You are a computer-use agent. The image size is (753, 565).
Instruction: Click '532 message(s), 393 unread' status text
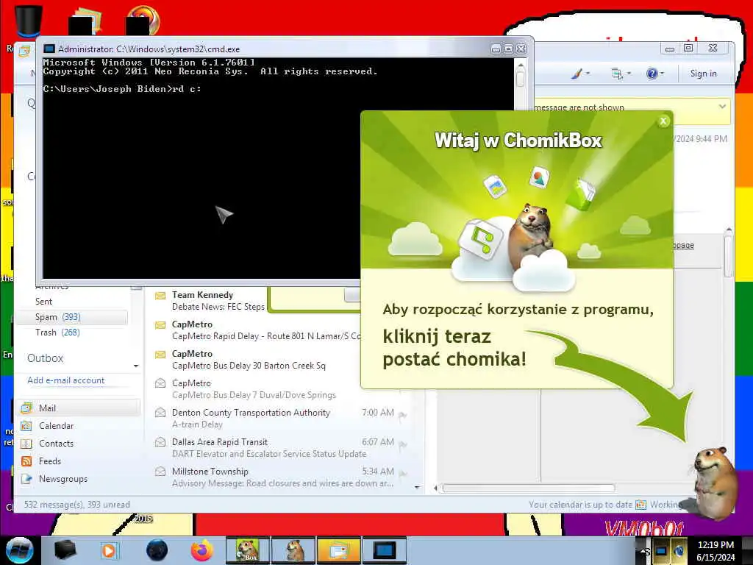click(x=76, y=505)
